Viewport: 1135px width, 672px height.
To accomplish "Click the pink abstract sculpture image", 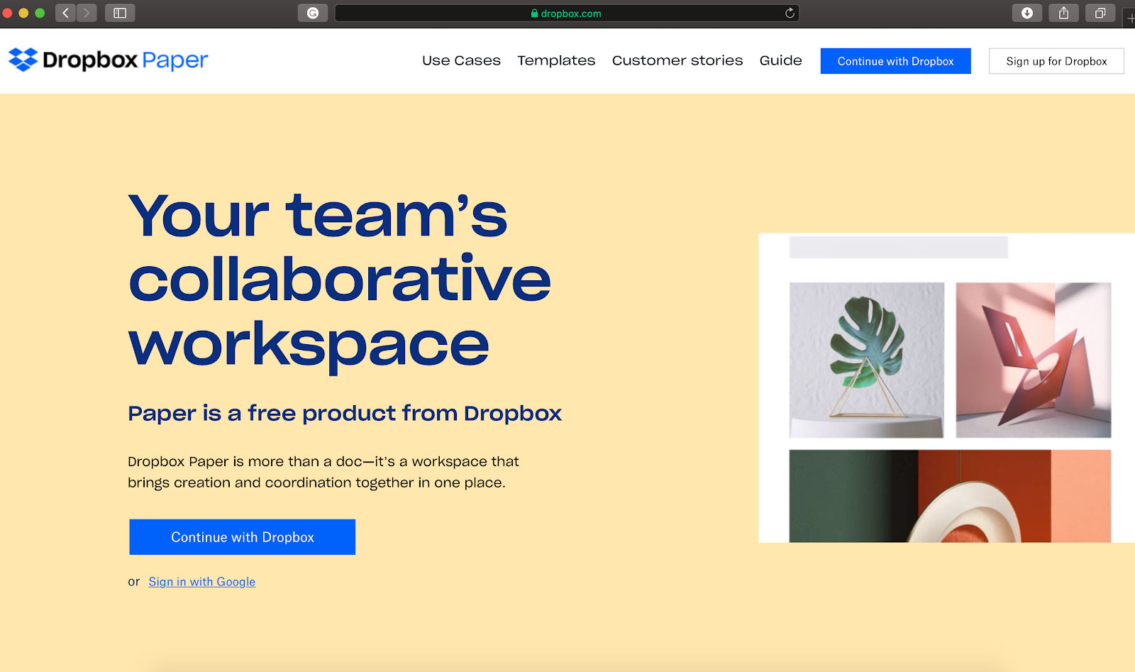I will tap(1034, 360).
